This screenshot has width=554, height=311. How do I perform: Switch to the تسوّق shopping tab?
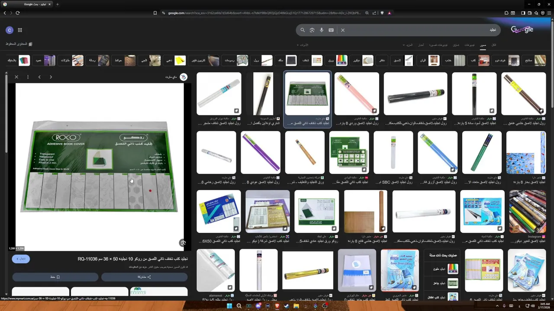pos(456,45)
